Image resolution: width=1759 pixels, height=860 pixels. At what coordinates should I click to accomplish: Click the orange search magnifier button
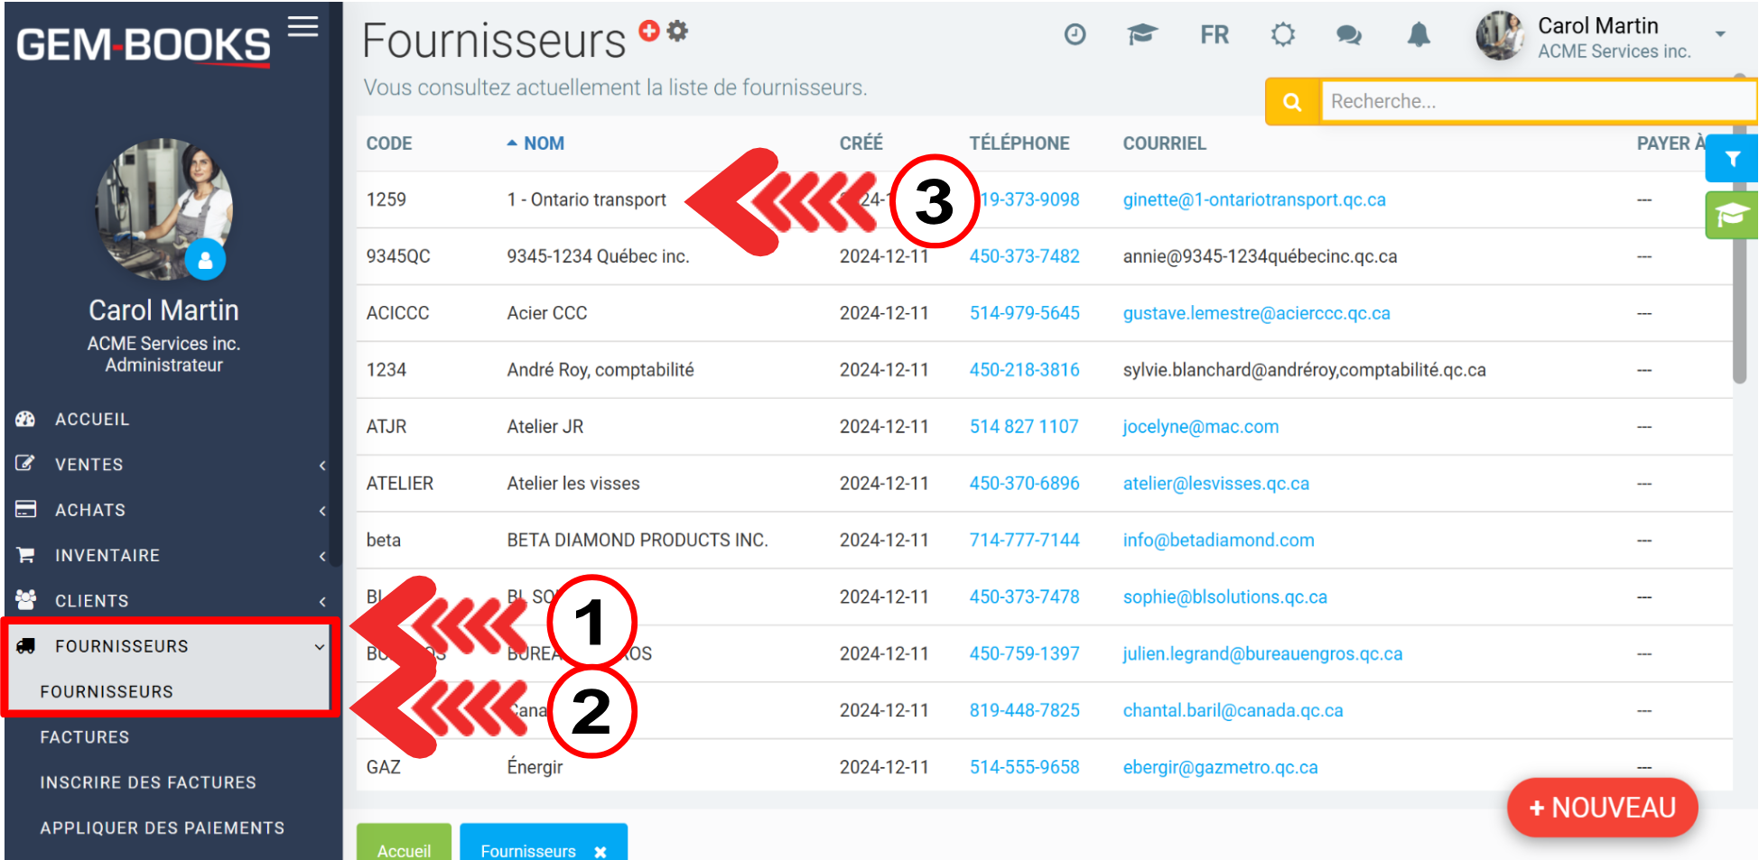tap(1292, 102)
